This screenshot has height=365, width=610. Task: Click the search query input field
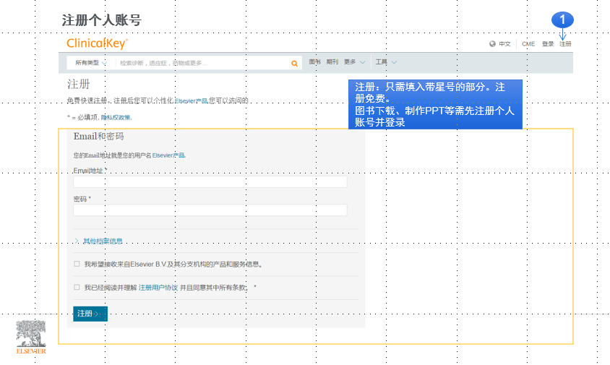[x=202, y=63]
